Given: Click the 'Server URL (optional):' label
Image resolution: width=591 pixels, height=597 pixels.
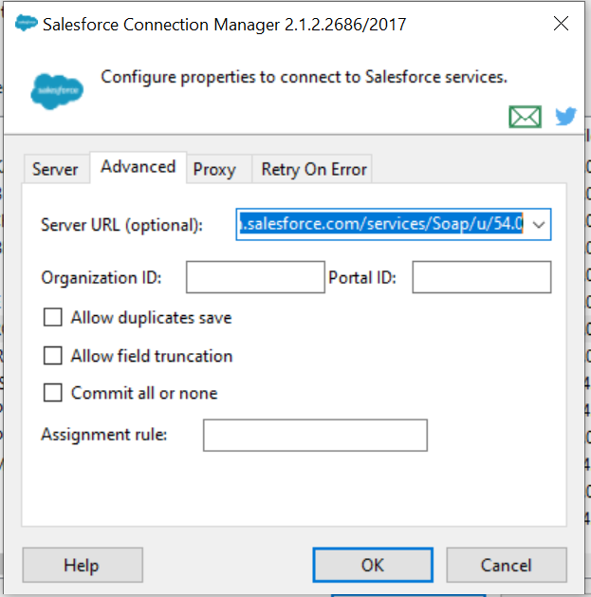Looking at the screenshot, I should coord(121,225).
